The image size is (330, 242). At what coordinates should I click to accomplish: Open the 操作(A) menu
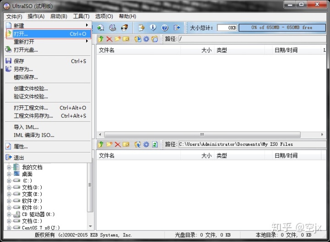36,16
